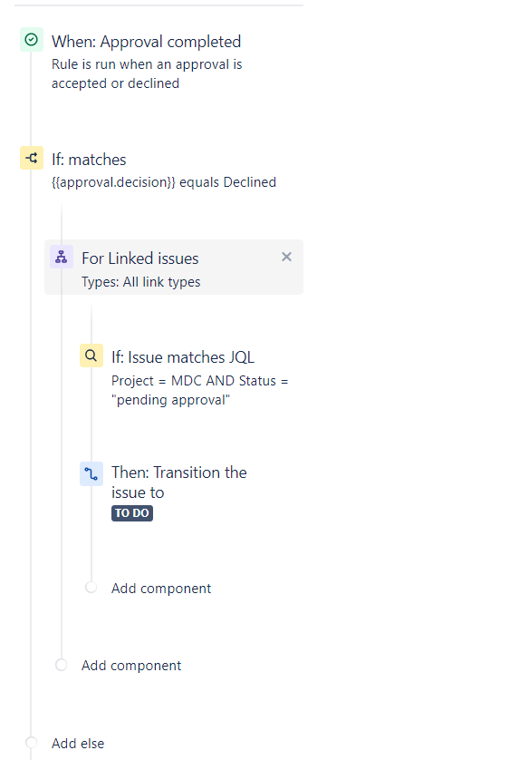Click the circle beside Add else
Viewport: 519px width, 760px height.
[32, 743]
